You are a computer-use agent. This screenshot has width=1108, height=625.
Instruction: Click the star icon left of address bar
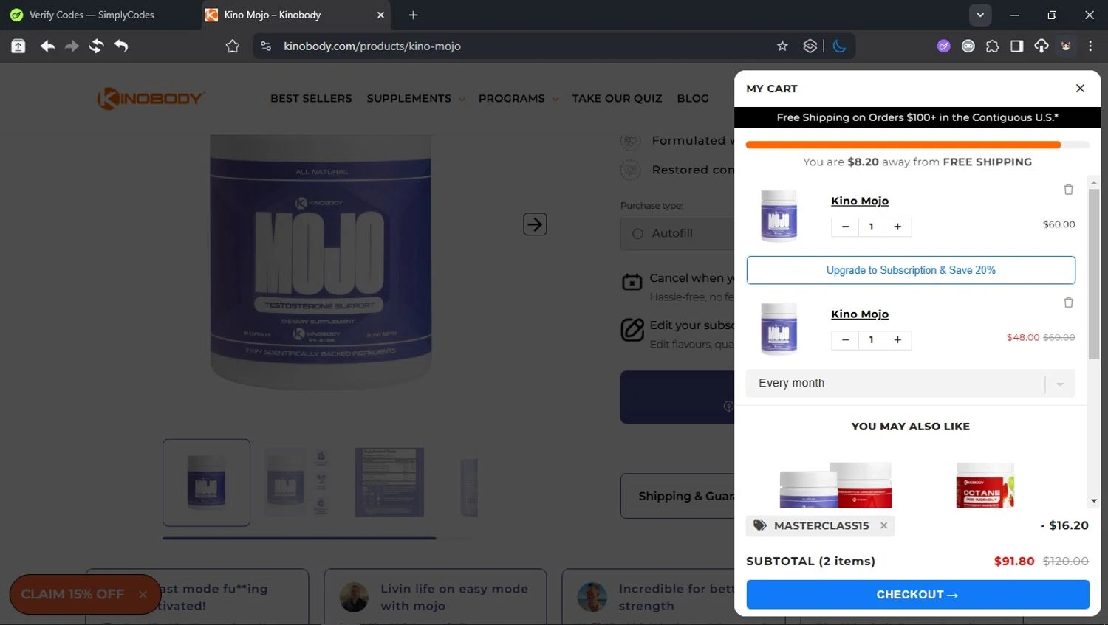click(x=233, y=46)
